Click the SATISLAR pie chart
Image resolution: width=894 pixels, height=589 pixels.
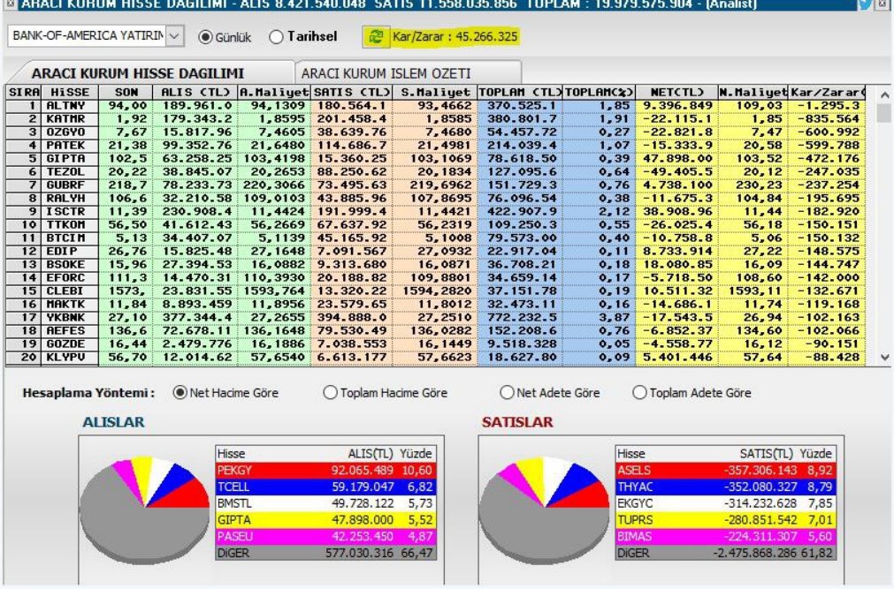pos(545,510)
